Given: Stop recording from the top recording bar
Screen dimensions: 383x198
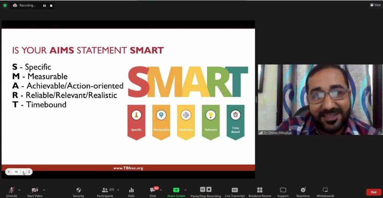Looking at the screenshot, I should (51, 6).
